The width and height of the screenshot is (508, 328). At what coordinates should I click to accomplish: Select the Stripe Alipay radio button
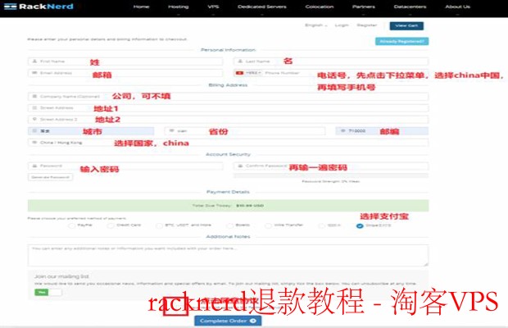coord(360,225)
